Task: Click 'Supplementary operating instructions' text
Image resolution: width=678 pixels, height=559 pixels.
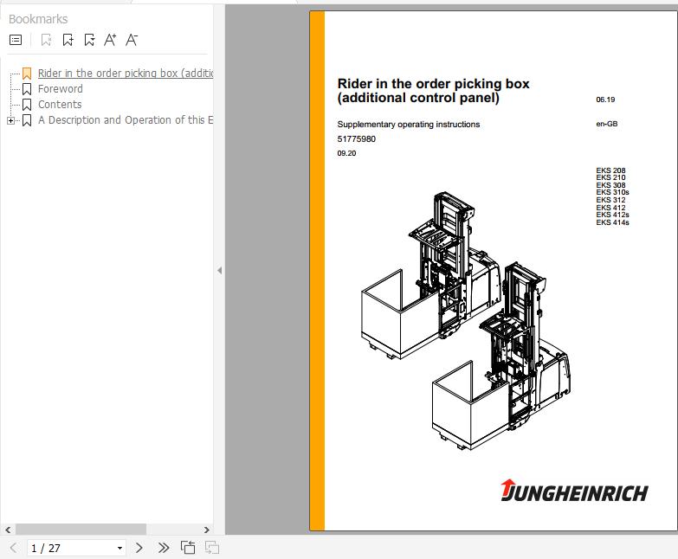Action: 409,125
